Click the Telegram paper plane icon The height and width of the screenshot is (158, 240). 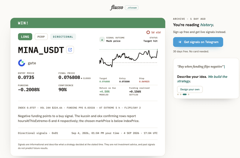(x=180, y=42)
